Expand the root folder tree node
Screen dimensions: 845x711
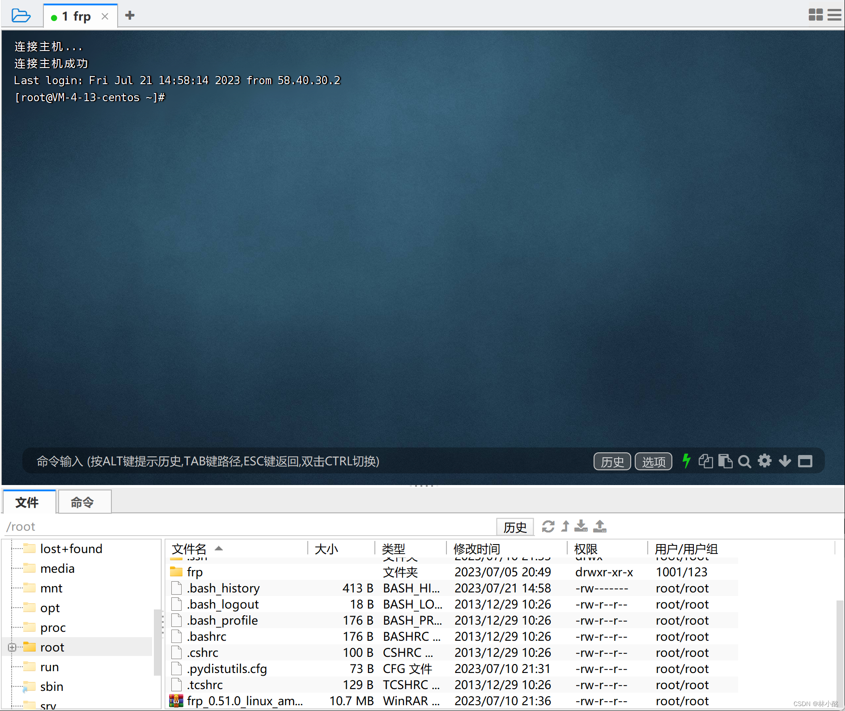[x=12, y=647]
